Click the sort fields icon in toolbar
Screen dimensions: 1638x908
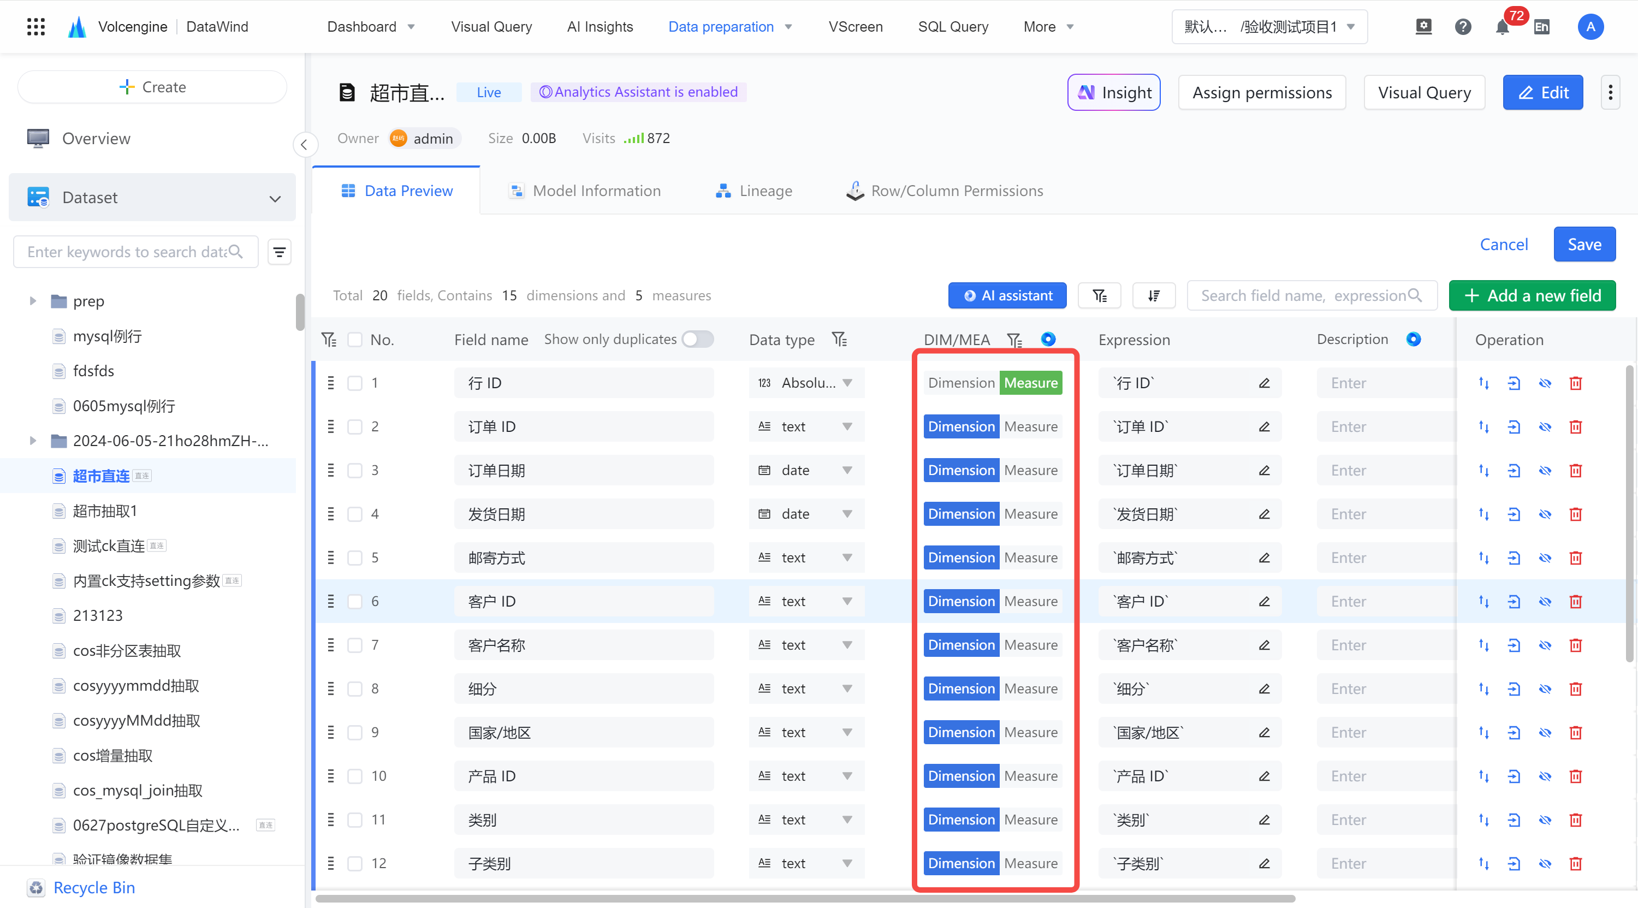coord(1154,296)
